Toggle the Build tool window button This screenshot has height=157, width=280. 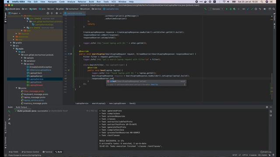click(x=59, y=152)
